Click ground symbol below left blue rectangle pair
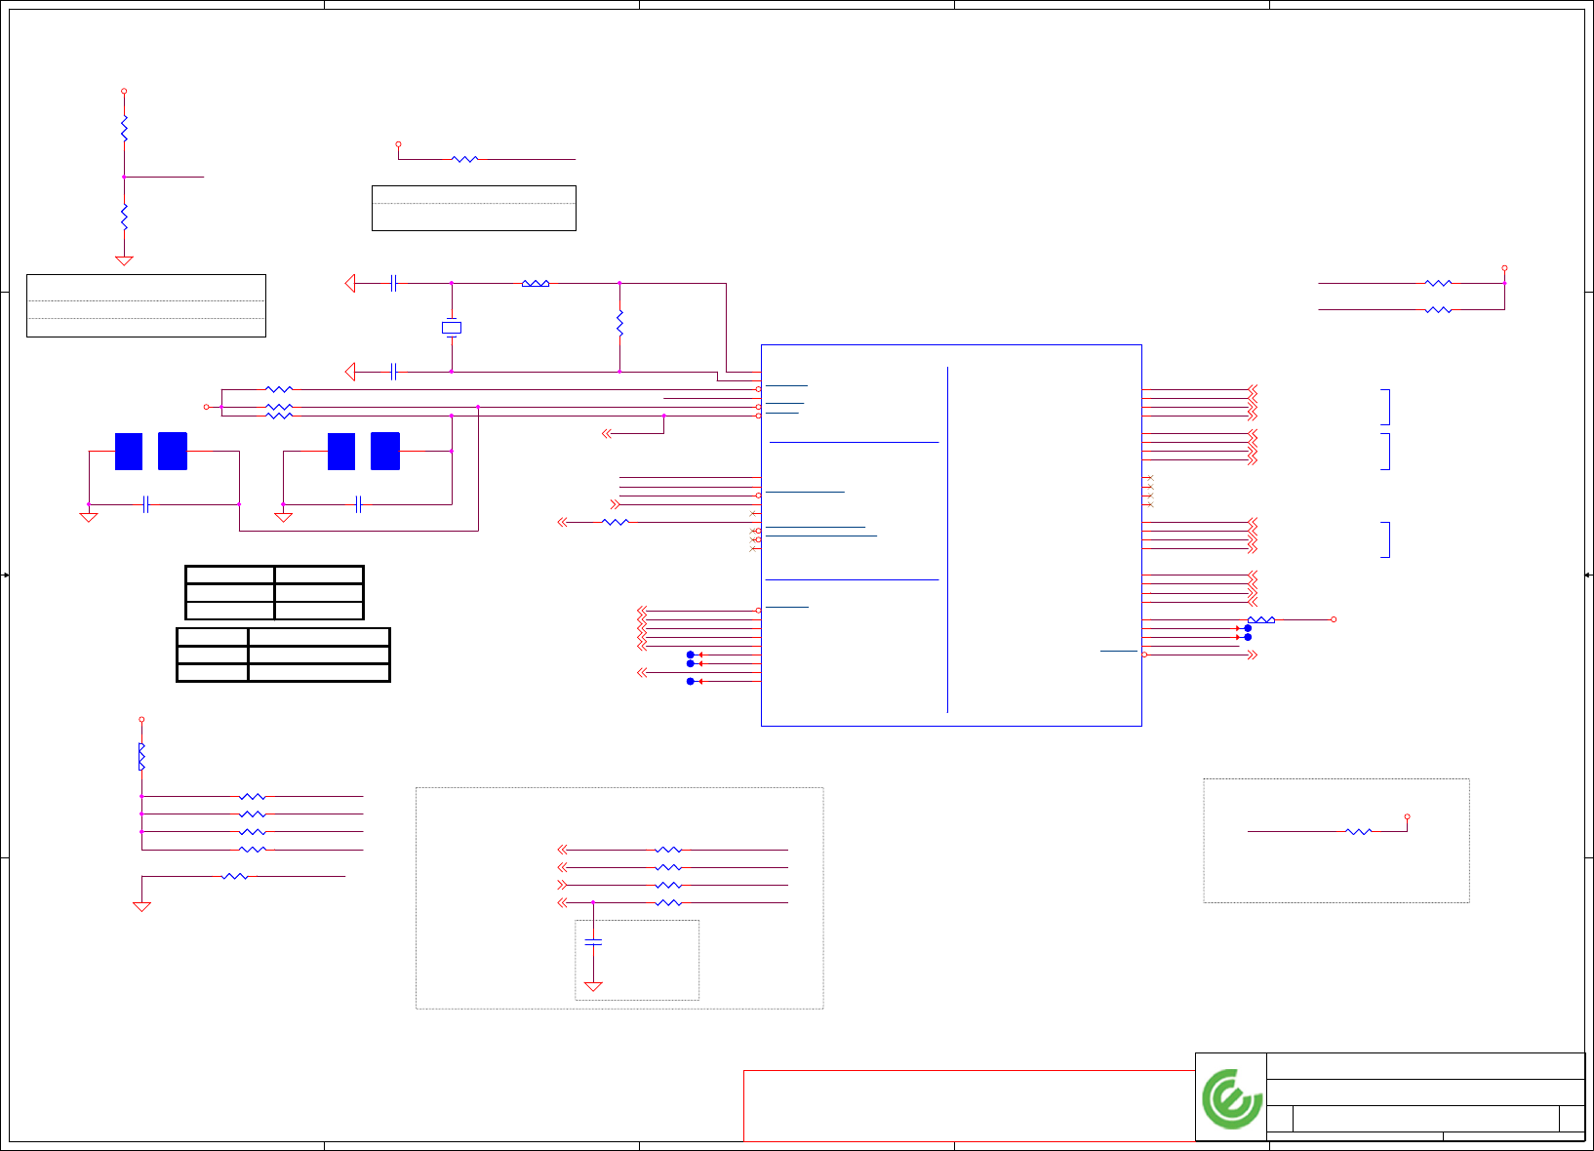 (89, 517)
